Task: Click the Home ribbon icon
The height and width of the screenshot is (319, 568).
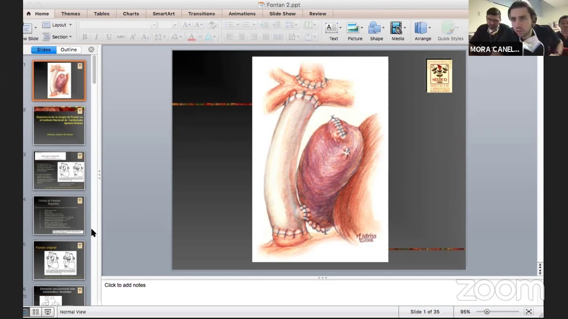Action: click(28, 14)
